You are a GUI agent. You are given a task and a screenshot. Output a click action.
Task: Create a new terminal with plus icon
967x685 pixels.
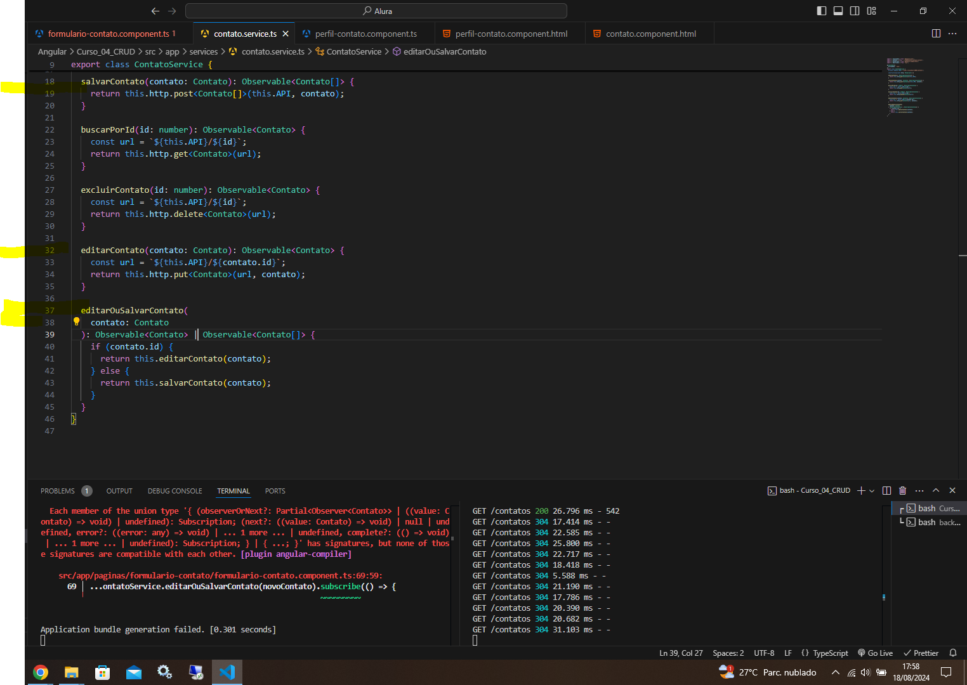(861, 490)
